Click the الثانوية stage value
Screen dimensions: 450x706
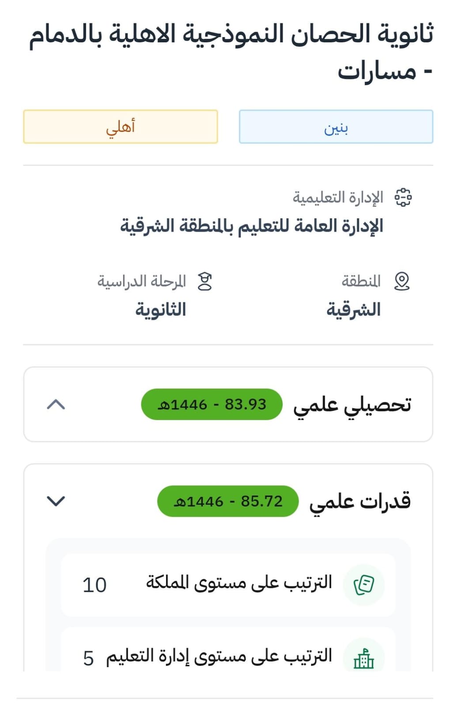(160, 310)
